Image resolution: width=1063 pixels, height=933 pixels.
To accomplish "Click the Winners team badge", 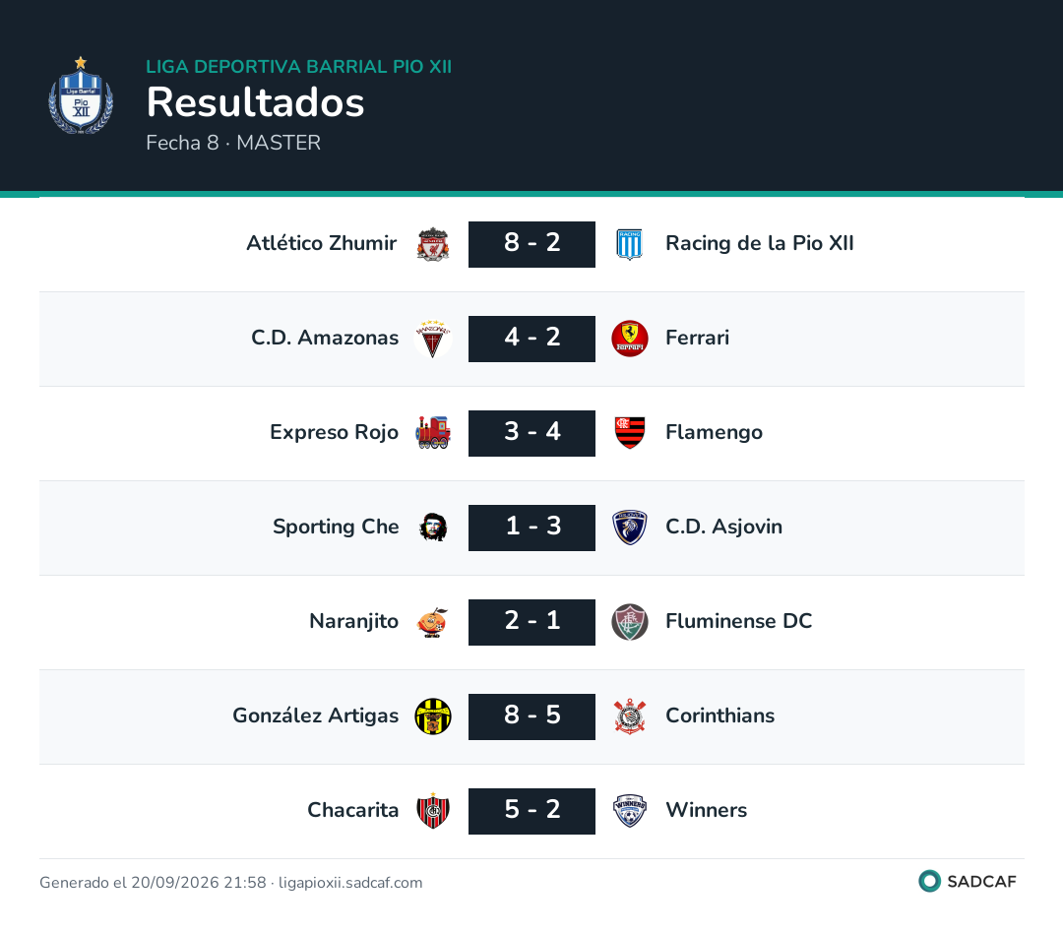I will pyautogui.click(x=629, y=811).
